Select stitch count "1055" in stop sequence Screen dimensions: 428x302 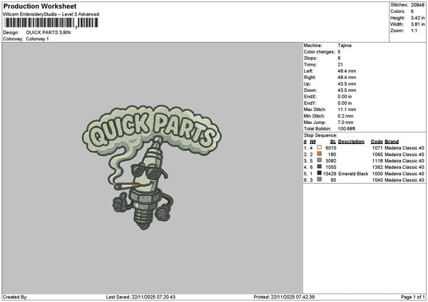pos(331,167)
